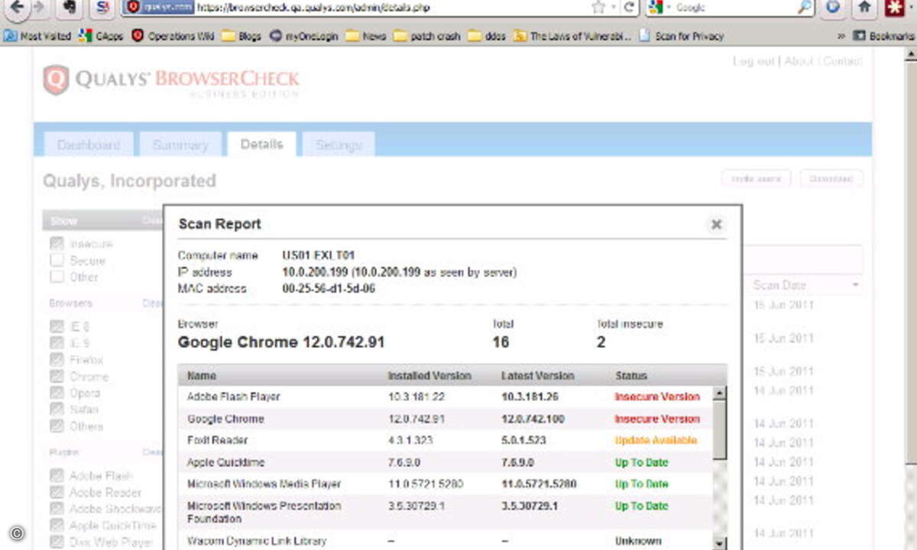The image size is (917, 550).
Task: Show more bookmarks with the chevron
Action: coord(841,36)
